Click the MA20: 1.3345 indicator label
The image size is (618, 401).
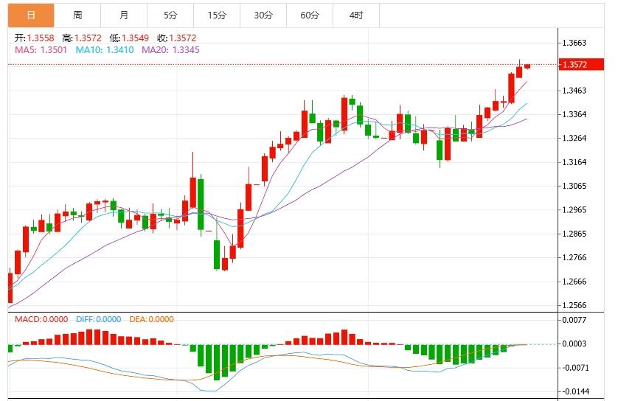(x=170, y=49)
